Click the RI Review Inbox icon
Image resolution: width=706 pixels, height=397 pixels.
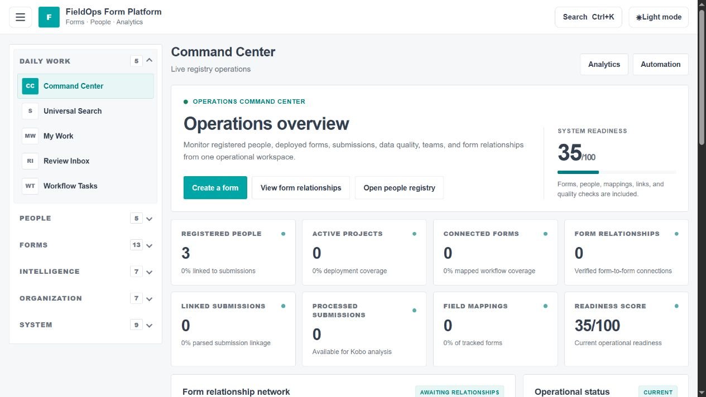(x=30, y=161)
